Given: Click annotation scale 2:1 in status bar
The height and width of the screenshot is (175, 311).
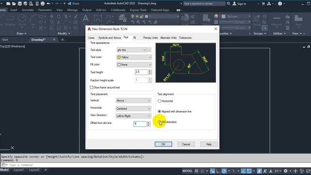Looking at the screenshot, I should 277,171.
